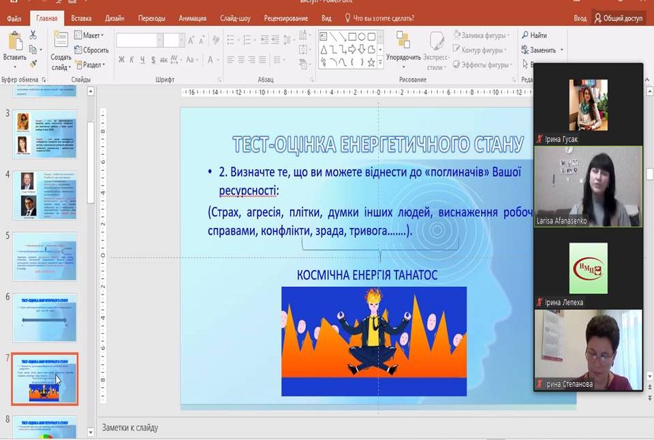Pick the Text Box shape in gallery
This screenshot has width=654, height=440.
pos(323,37)
